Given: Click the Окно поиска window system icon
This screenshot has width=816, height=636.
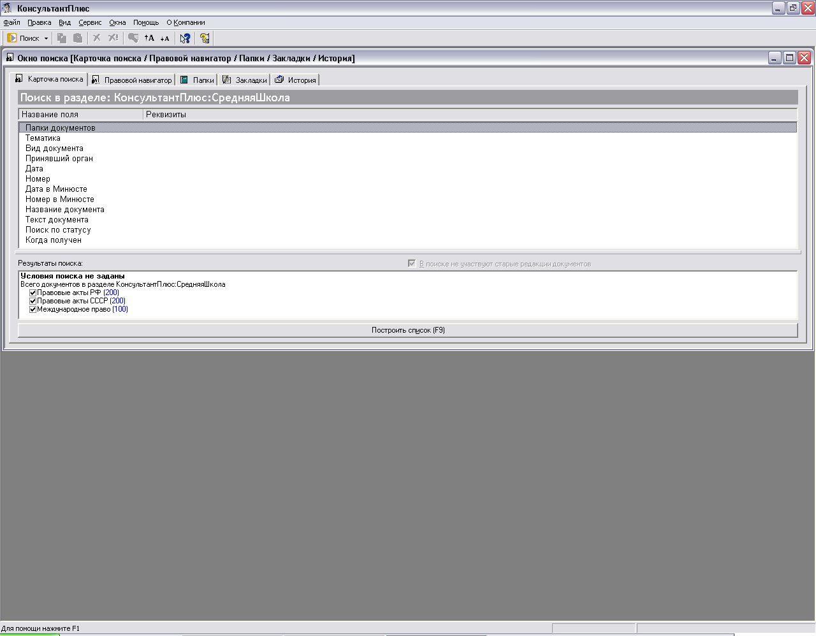Looking at the screenshot, I should pyautogui.click(x=10, y=58).
